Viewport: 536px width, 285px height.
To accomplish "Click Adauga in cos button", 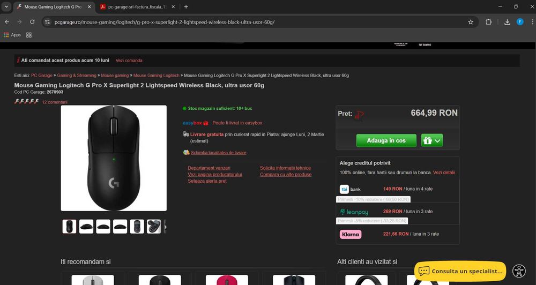I will click(x=386, y=140).
